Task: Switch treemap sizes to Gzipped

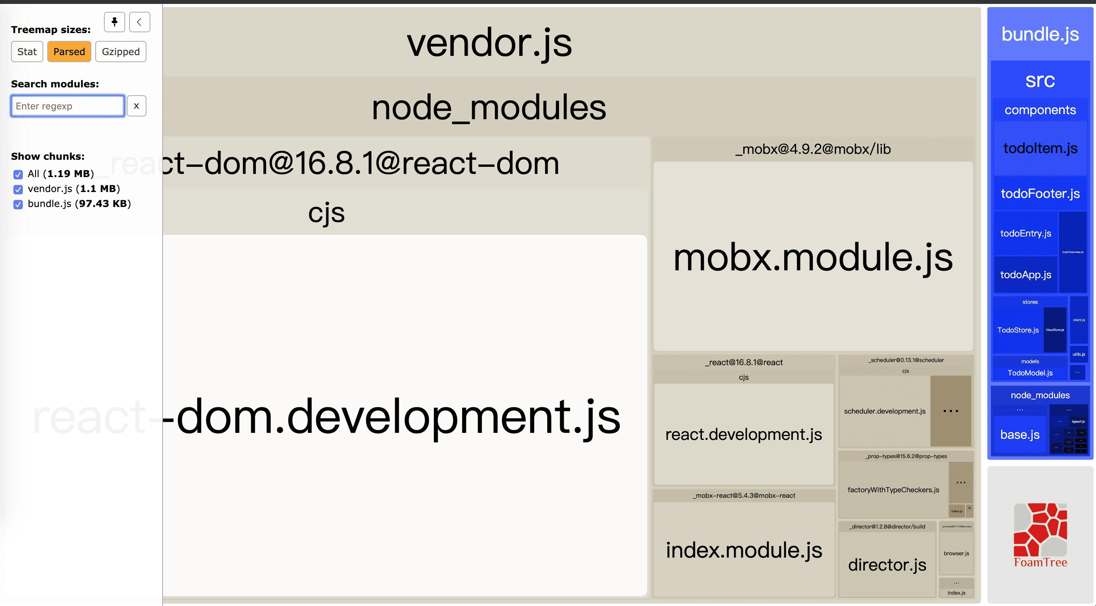Action: click(120, 52)
